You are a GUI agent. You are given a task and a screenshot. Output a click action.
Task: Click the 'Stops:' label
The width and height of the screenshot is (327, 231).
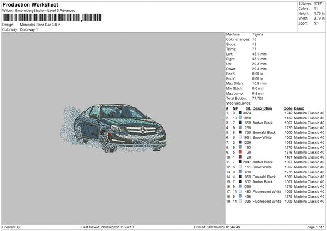[231, 44]
